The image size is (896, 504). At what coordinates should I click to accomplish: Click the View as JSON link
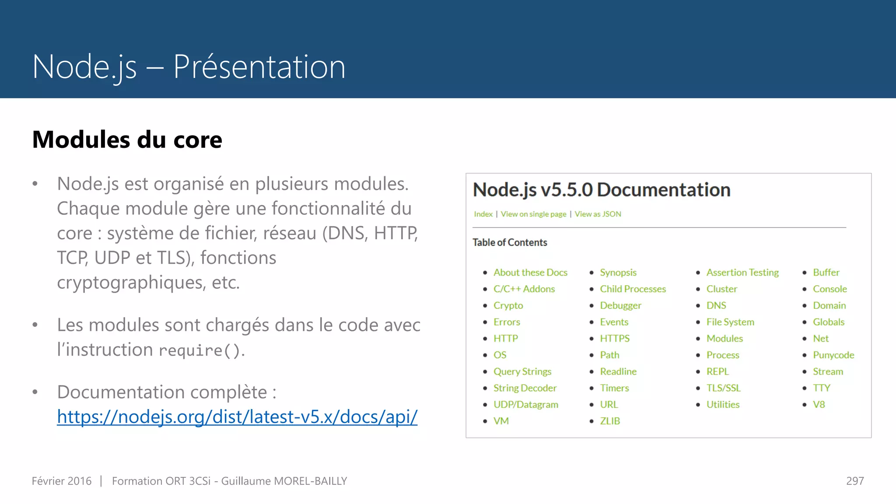click(x=598, y=214)
